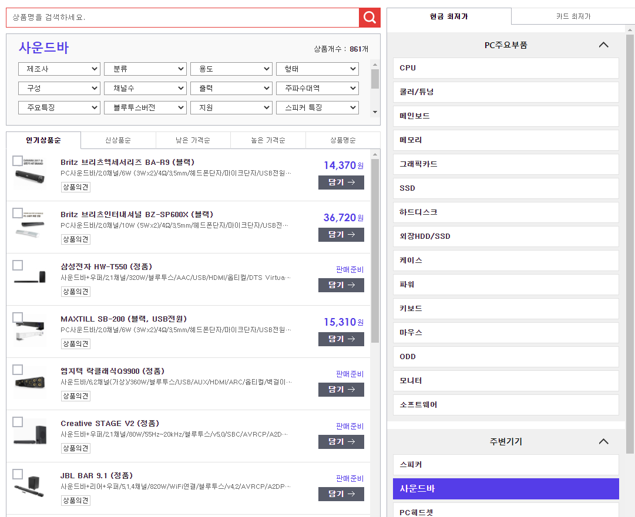Screen dimensions: 635x517
Task: Open the Britz BA-R9 product thumbnail
Action: 29,174
